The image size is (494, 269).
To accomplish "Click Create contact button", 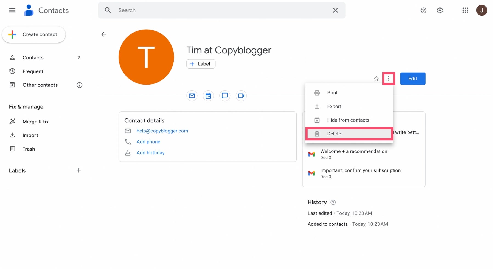I will pyautogui.click(x=34, y=34).
